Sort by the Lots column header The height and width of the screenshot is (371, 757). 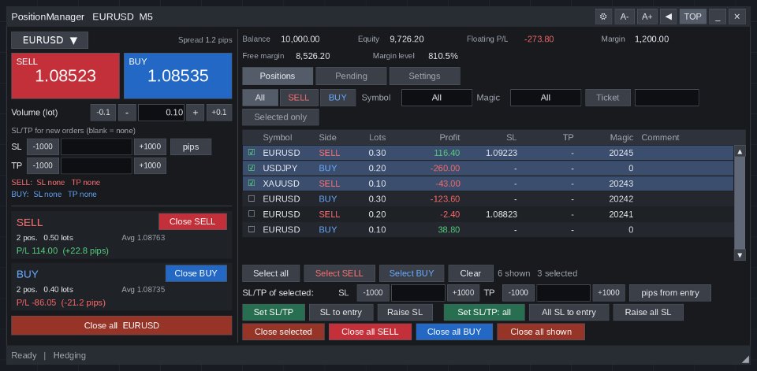click(x=377, y=138)
